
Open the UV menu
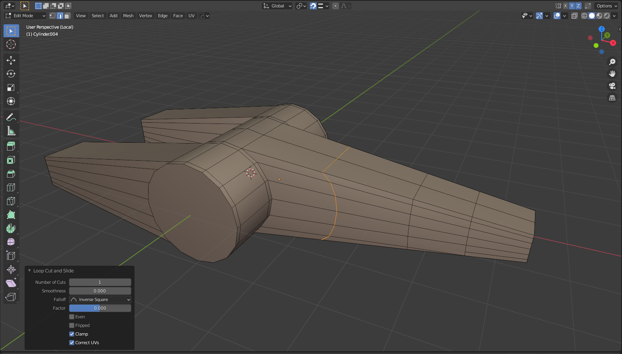click(x=191, y=16)
